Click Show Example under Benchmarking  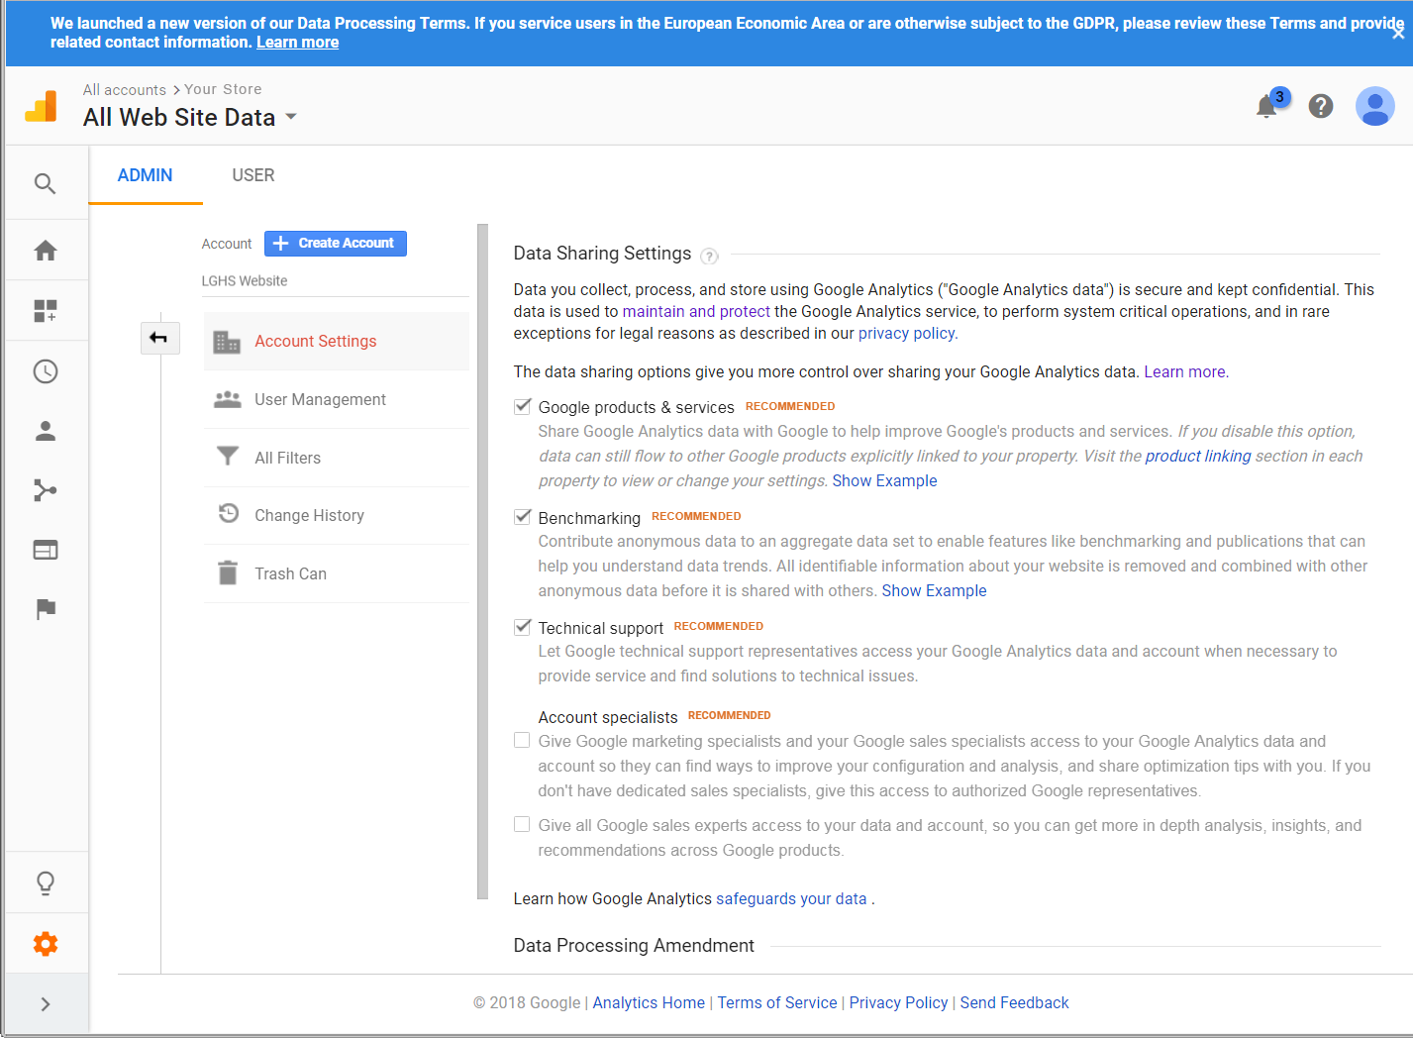(x=934, y=590)
